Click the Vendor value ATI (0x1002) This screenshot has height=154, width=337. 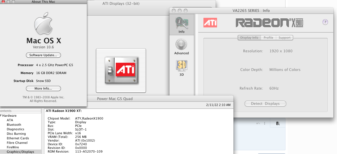point(85,140)
